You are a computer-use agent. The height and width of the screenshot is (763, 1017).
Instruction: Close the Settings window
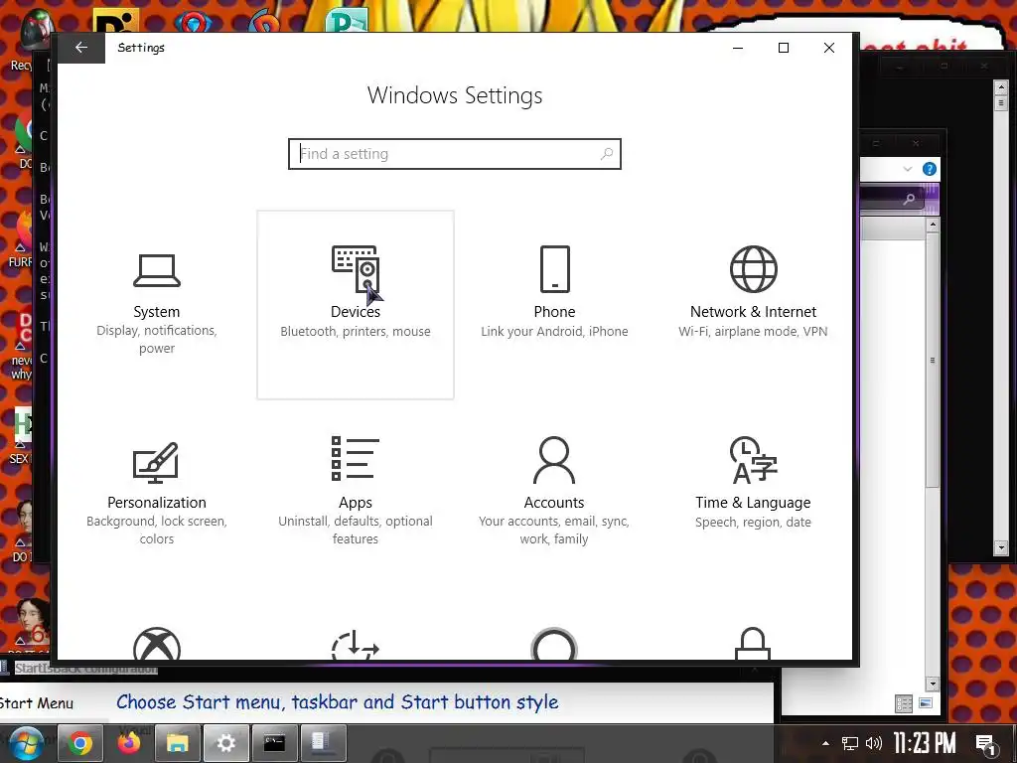click(829, 48)
